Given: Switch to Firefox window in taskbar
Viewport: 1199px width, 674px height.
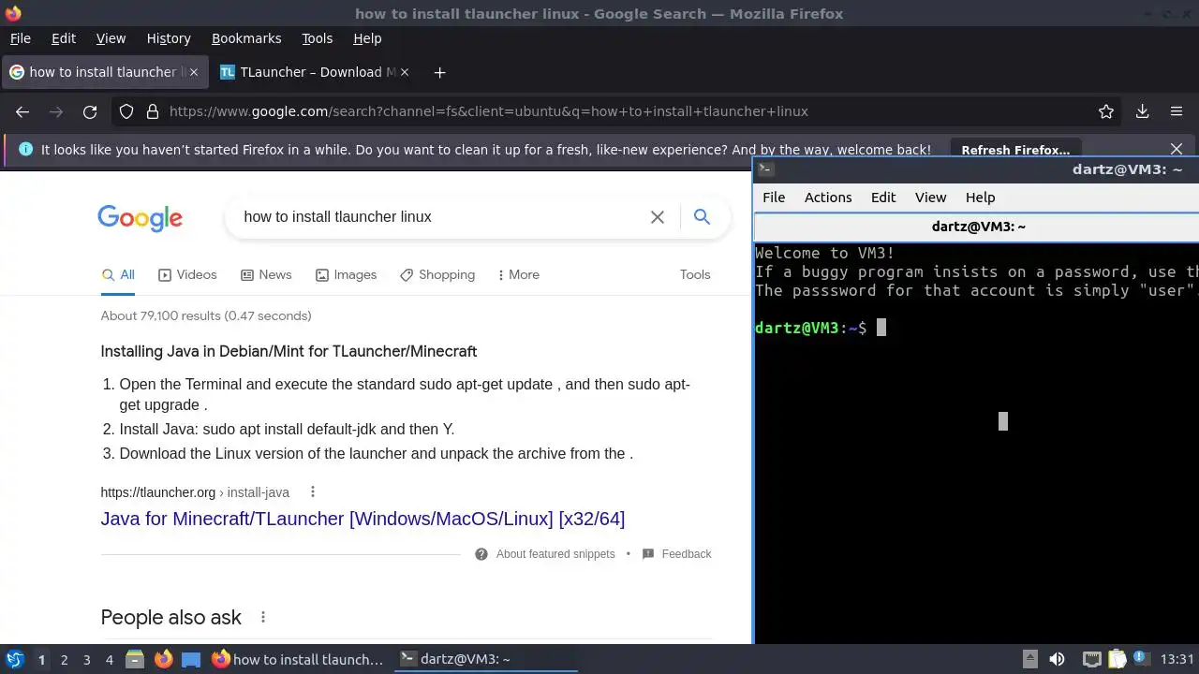Looking at the screenshot, I should click(298, 659).
